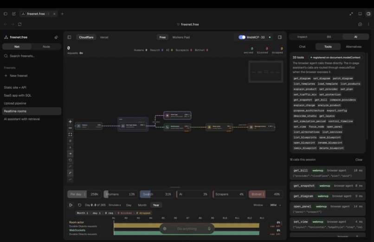Screen dimensions: 374x242
Task: Zoom out on the diagram canvas
Action: tap(70, 128)
